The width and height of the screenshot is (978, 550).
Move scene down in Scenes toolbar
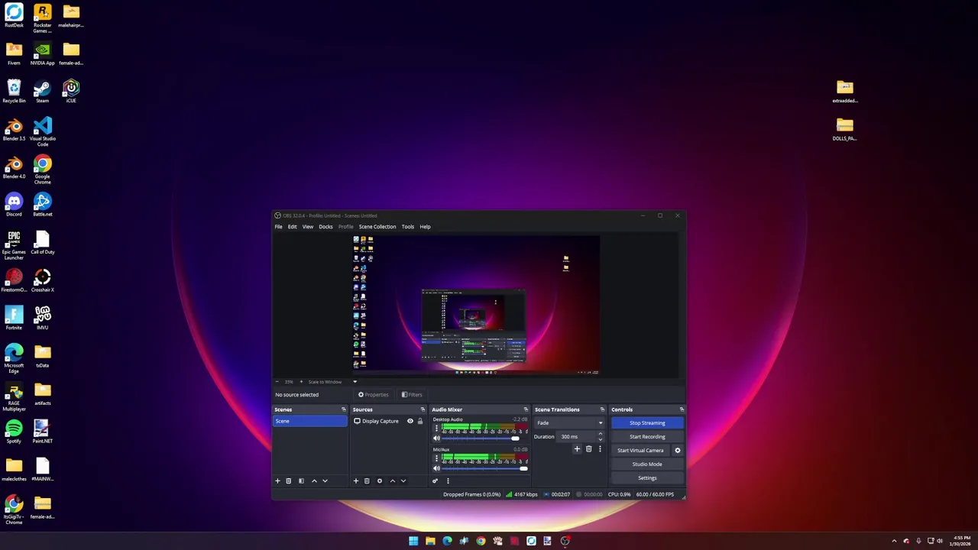click(325, 481)
